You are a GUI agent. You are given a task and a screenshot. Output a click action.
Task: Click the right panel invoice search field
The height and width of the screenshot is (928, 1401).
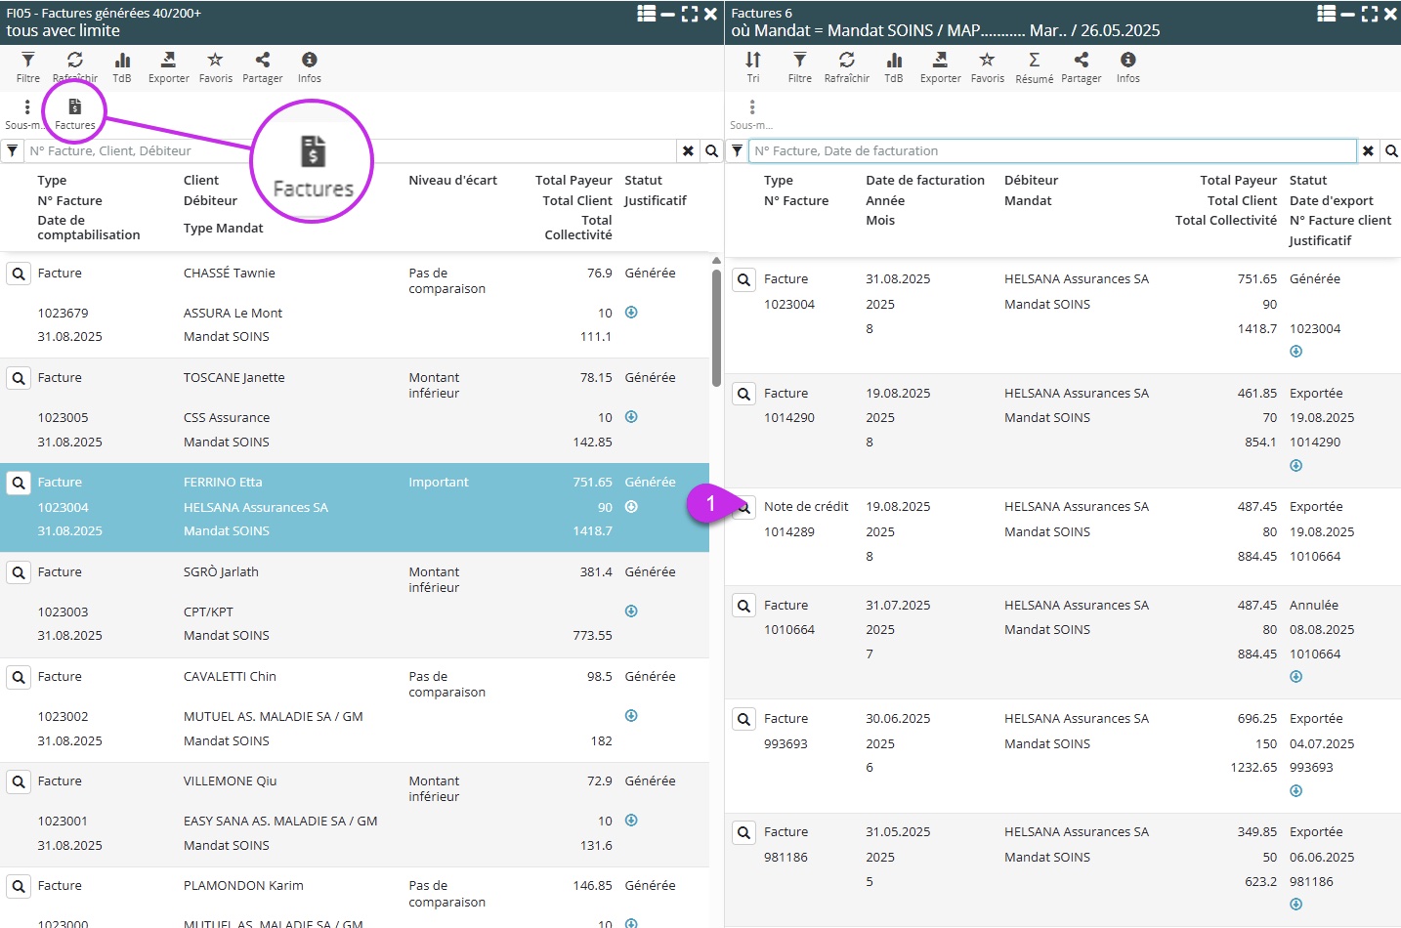[x=1051, y=151]
